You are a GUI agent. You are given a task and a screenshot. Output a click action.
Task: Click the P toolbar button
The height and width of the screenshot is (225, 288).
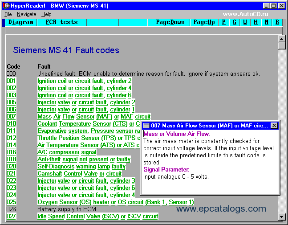click(x=224, y=22)
